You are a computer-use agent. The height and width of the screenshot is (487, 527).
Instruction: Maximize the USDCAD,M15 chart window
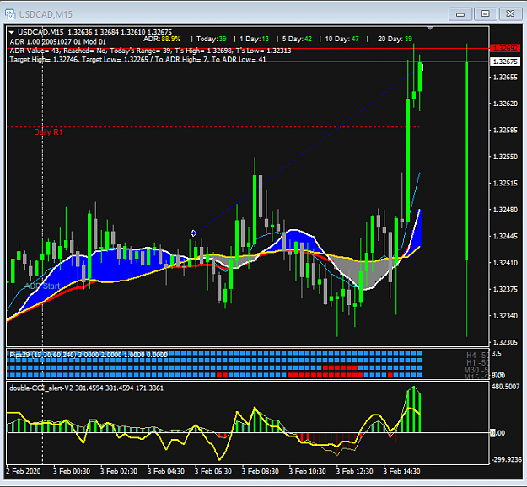(x=485, y=14)
